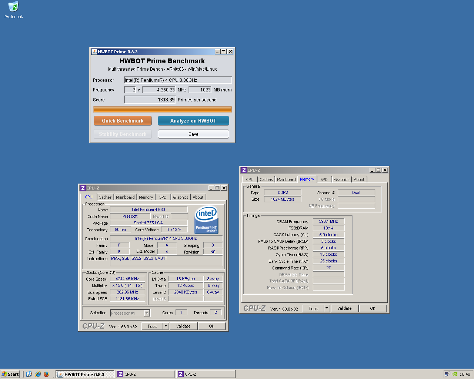This screenshot has width=474, height=379.
Task: Save the HWBOT Prime result
Action: 193,134
